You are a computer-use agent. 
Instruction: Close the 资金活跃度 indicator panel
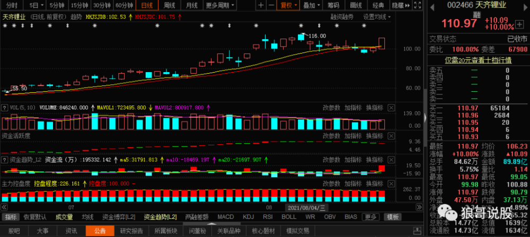click(x=391, y=136)
